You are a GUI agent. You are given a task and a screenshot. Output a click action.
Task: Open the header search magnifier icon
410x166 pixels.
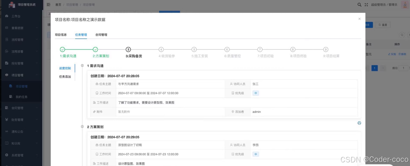(360, 5)
